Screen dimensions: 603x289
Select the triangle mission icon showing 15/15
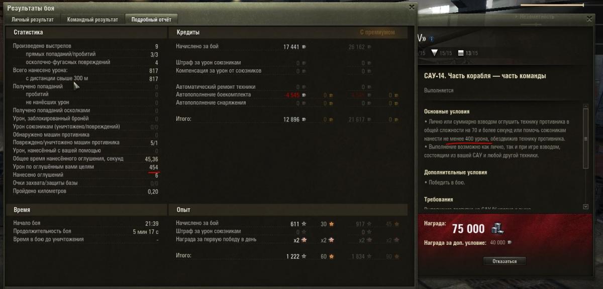coord(435,53)
